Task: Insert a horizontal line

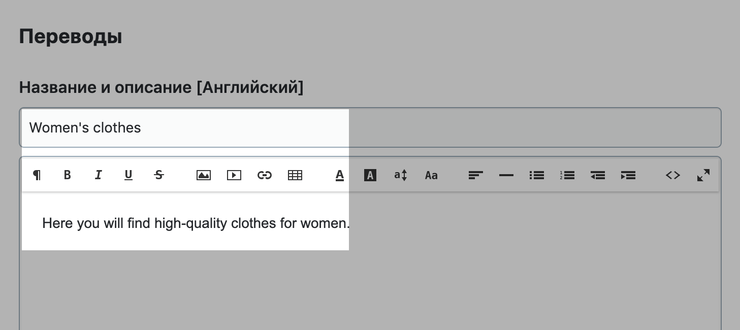Action: coord(506,175)
